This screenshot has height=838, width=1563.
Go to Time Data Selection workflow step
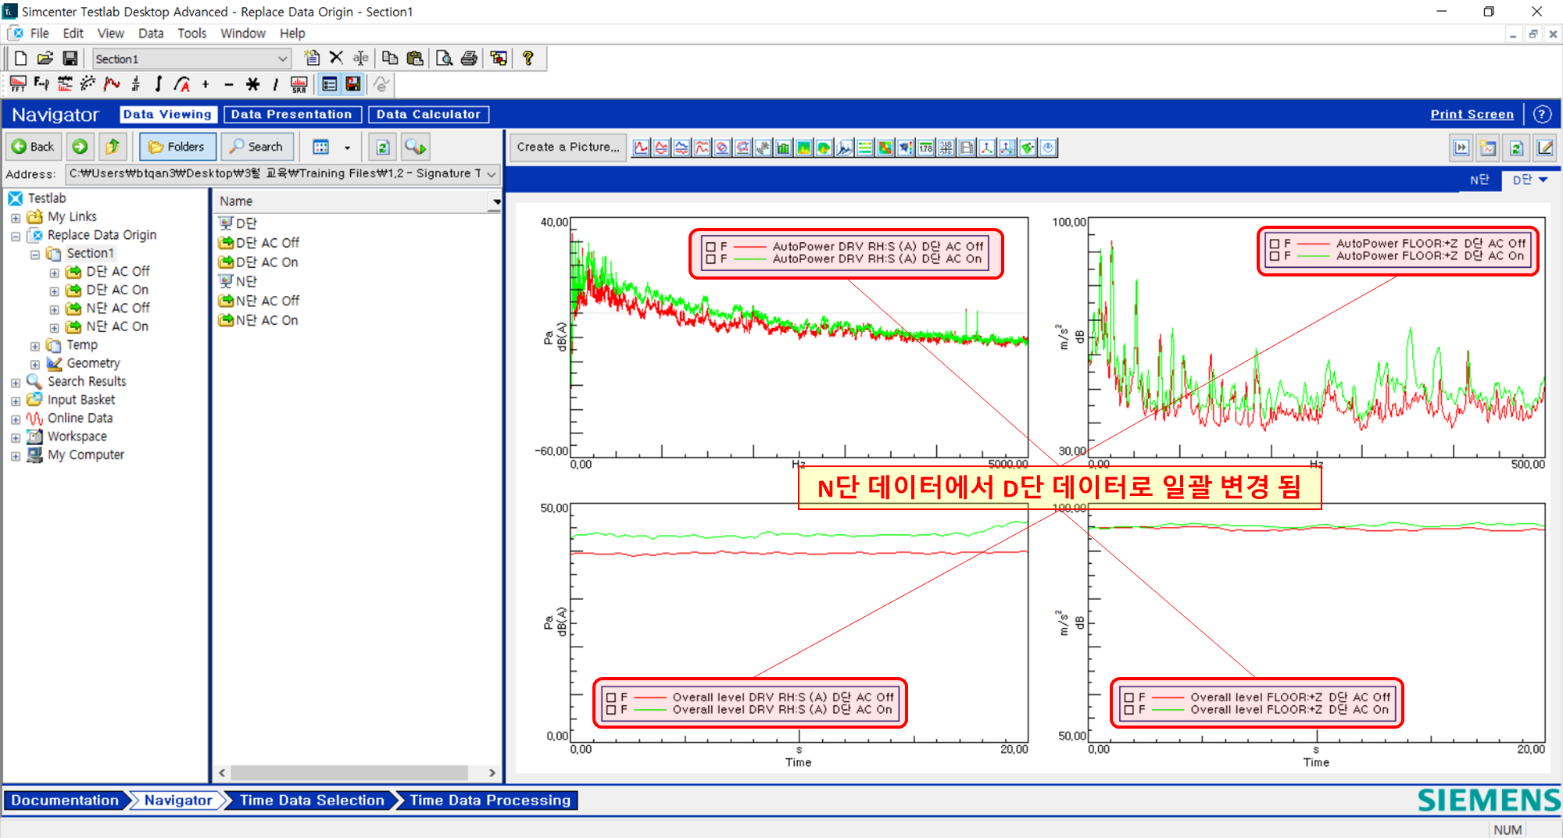pos(313,801)
